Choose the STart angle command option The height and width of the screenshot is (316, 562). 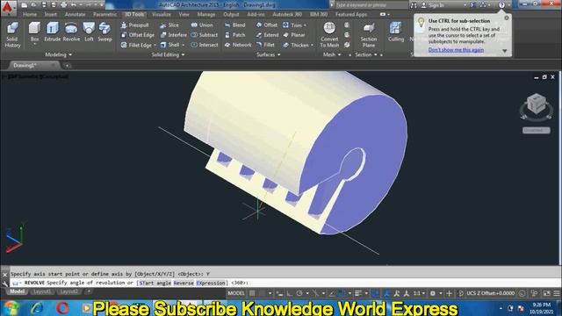pos(155,283)
